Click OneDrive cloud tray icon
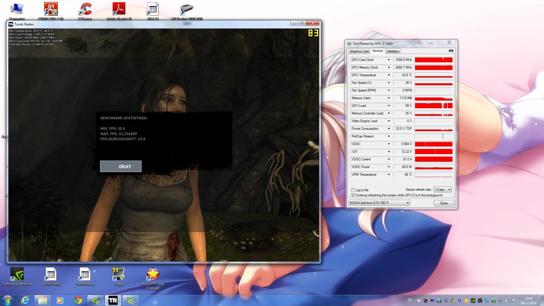Image resolution: width=544 pixels, height=306 pixels. pos(419,301)
